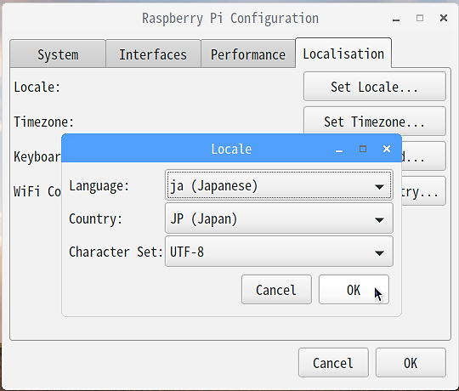Click Cancel in the Locale dialog
The width and height of the screenshot is (459, 391).
coord(276,290)
